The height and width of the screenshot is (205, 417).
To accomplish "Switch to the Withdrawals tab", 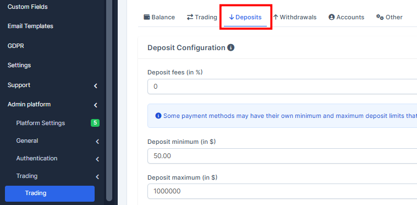I will 295,17.
